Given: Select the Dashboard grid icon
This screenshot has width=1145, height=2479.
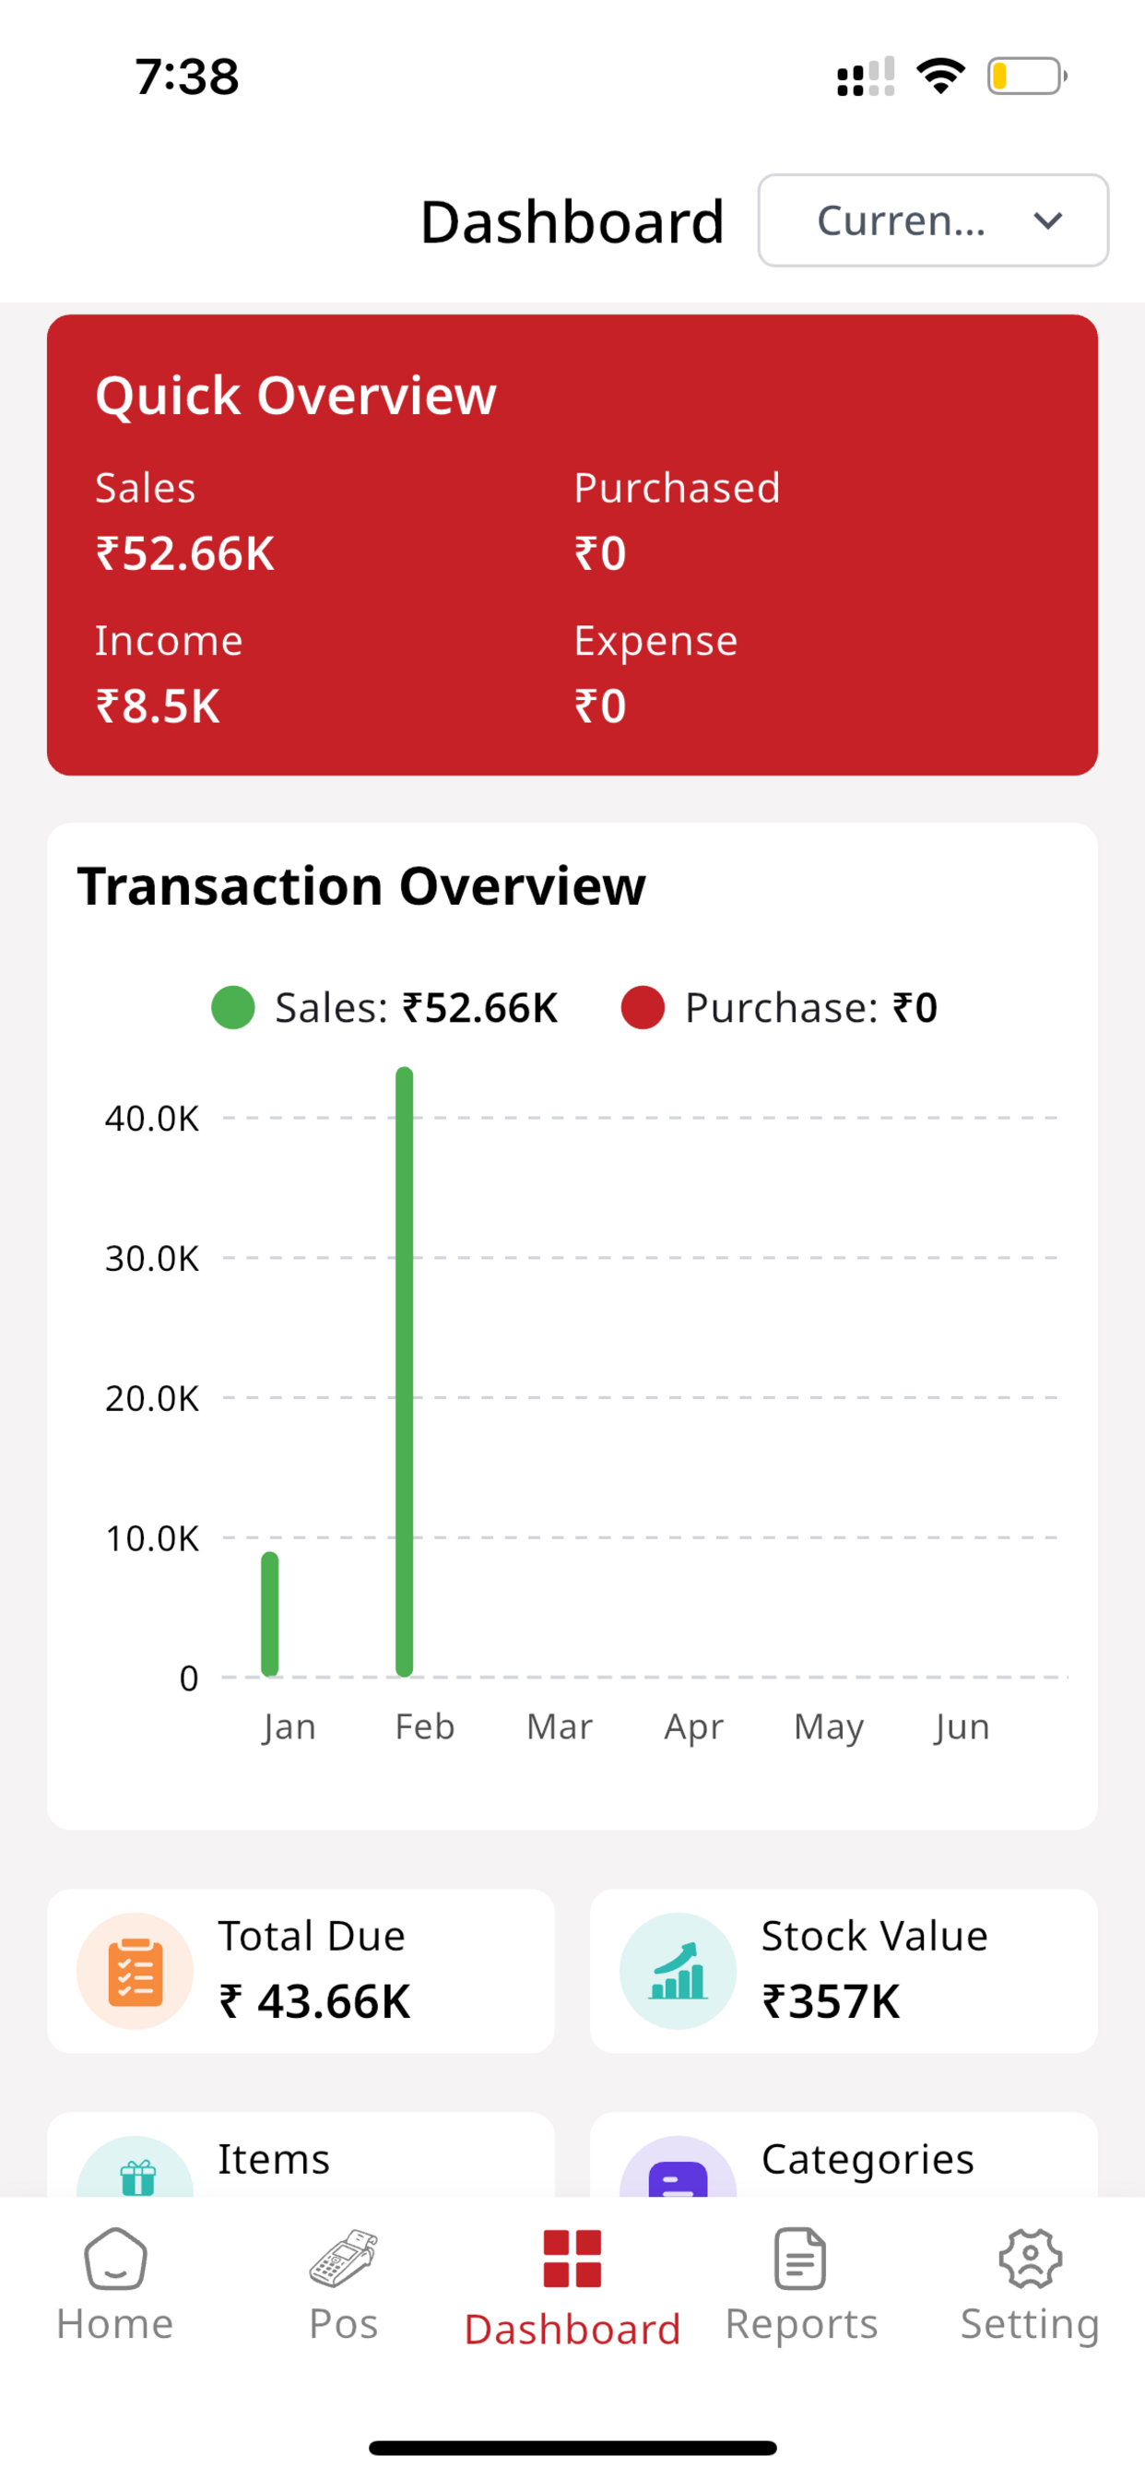Looking at the screenshot, I should [x=572, y=2258].
